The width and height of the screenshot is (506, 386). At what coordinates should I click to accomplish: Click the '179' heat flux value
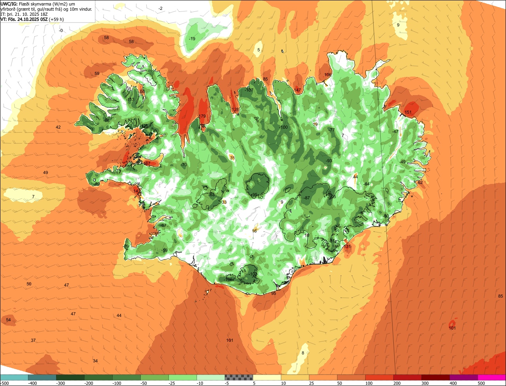(x=202, y=116)
